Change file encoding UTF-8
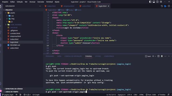 [x=130, y=95]
